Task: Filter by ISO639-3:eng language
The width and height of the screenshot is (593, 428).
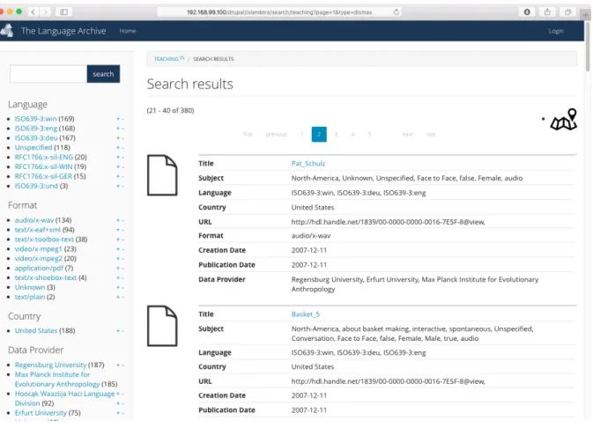Action: (x=36, y=129)
